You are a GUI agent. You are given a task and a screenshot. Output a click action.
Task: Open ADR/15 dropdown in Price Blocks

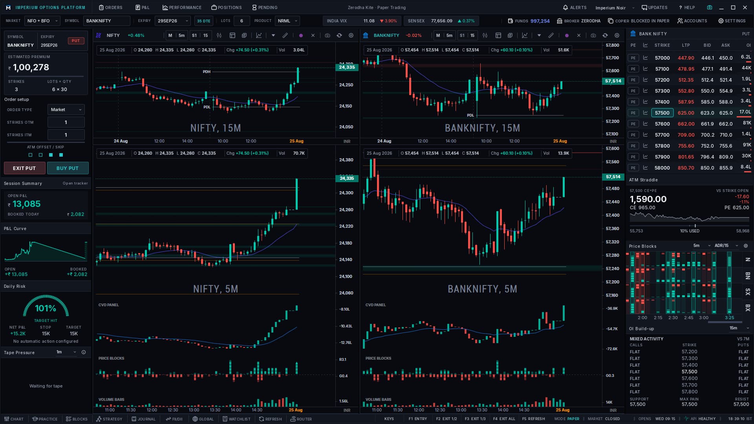726,246
